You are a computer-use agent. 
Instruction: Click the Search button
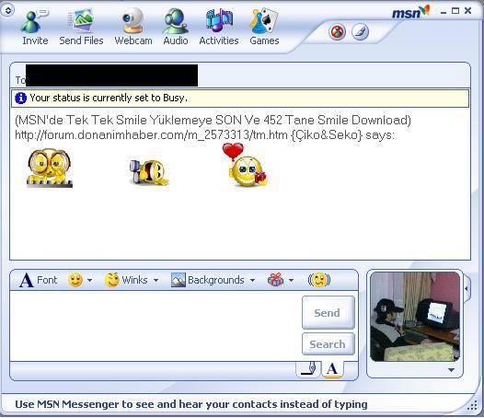point(328,343)
